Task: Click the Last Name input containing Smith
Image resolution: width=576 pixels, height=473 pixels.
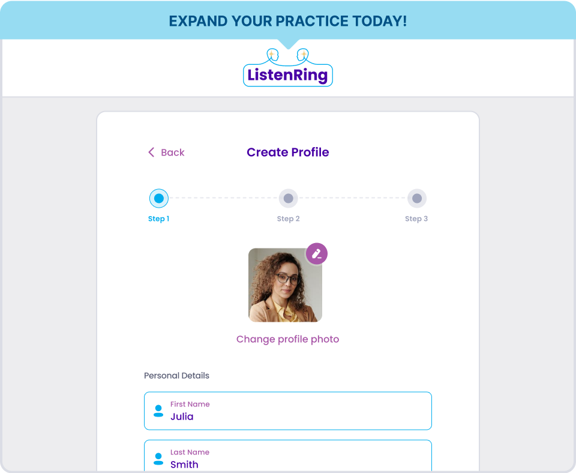Action: 288,458
